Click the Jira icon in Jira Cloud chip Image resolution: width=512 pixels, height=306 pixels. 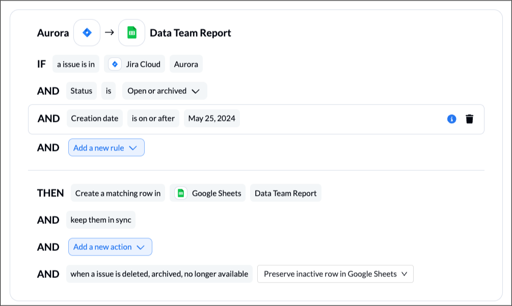[x=115, y=64]
